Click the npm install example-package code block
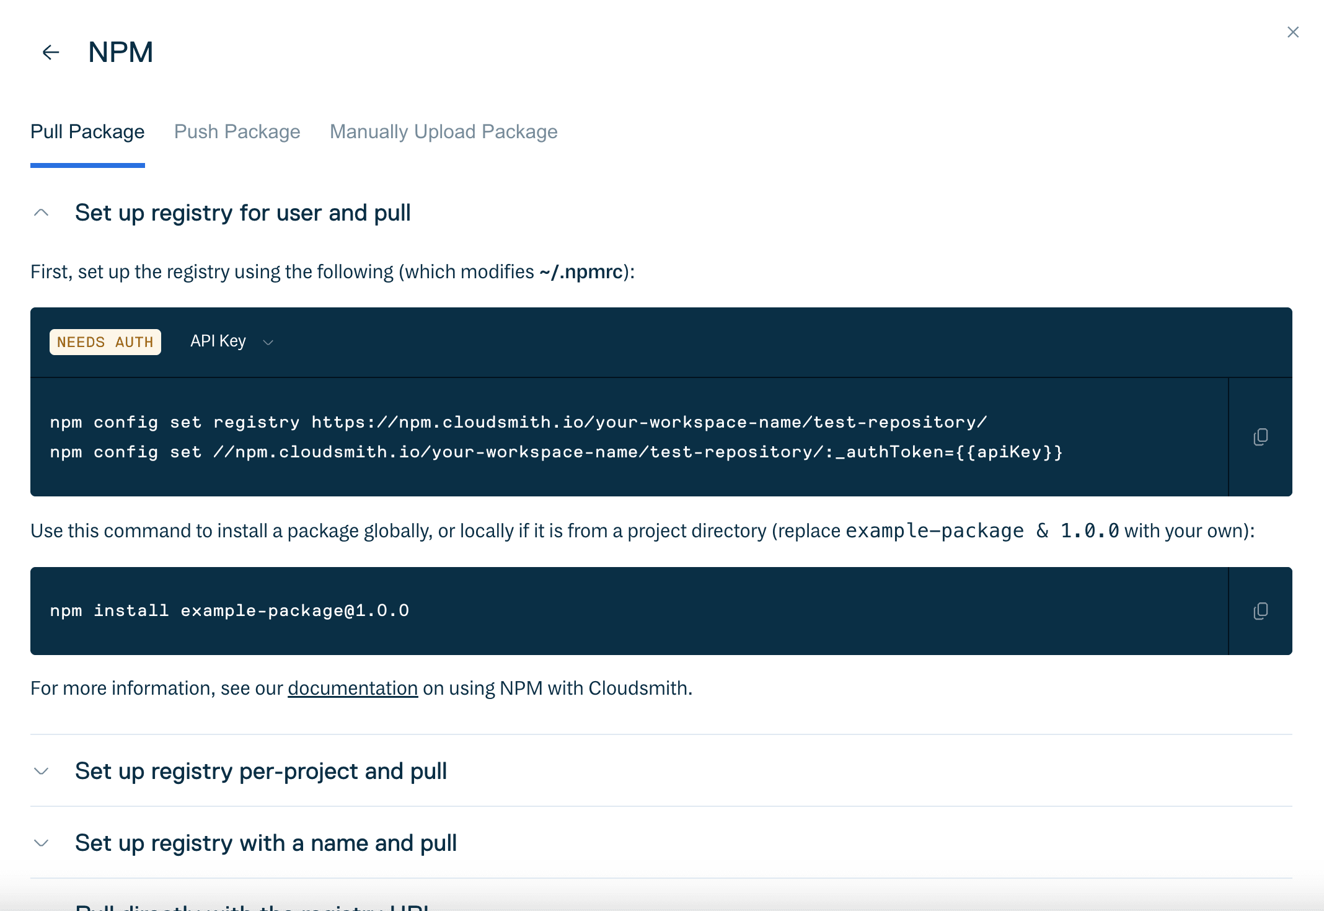Image resolution: width=1324 pixels, height=911 pixels. click(629, 611)
